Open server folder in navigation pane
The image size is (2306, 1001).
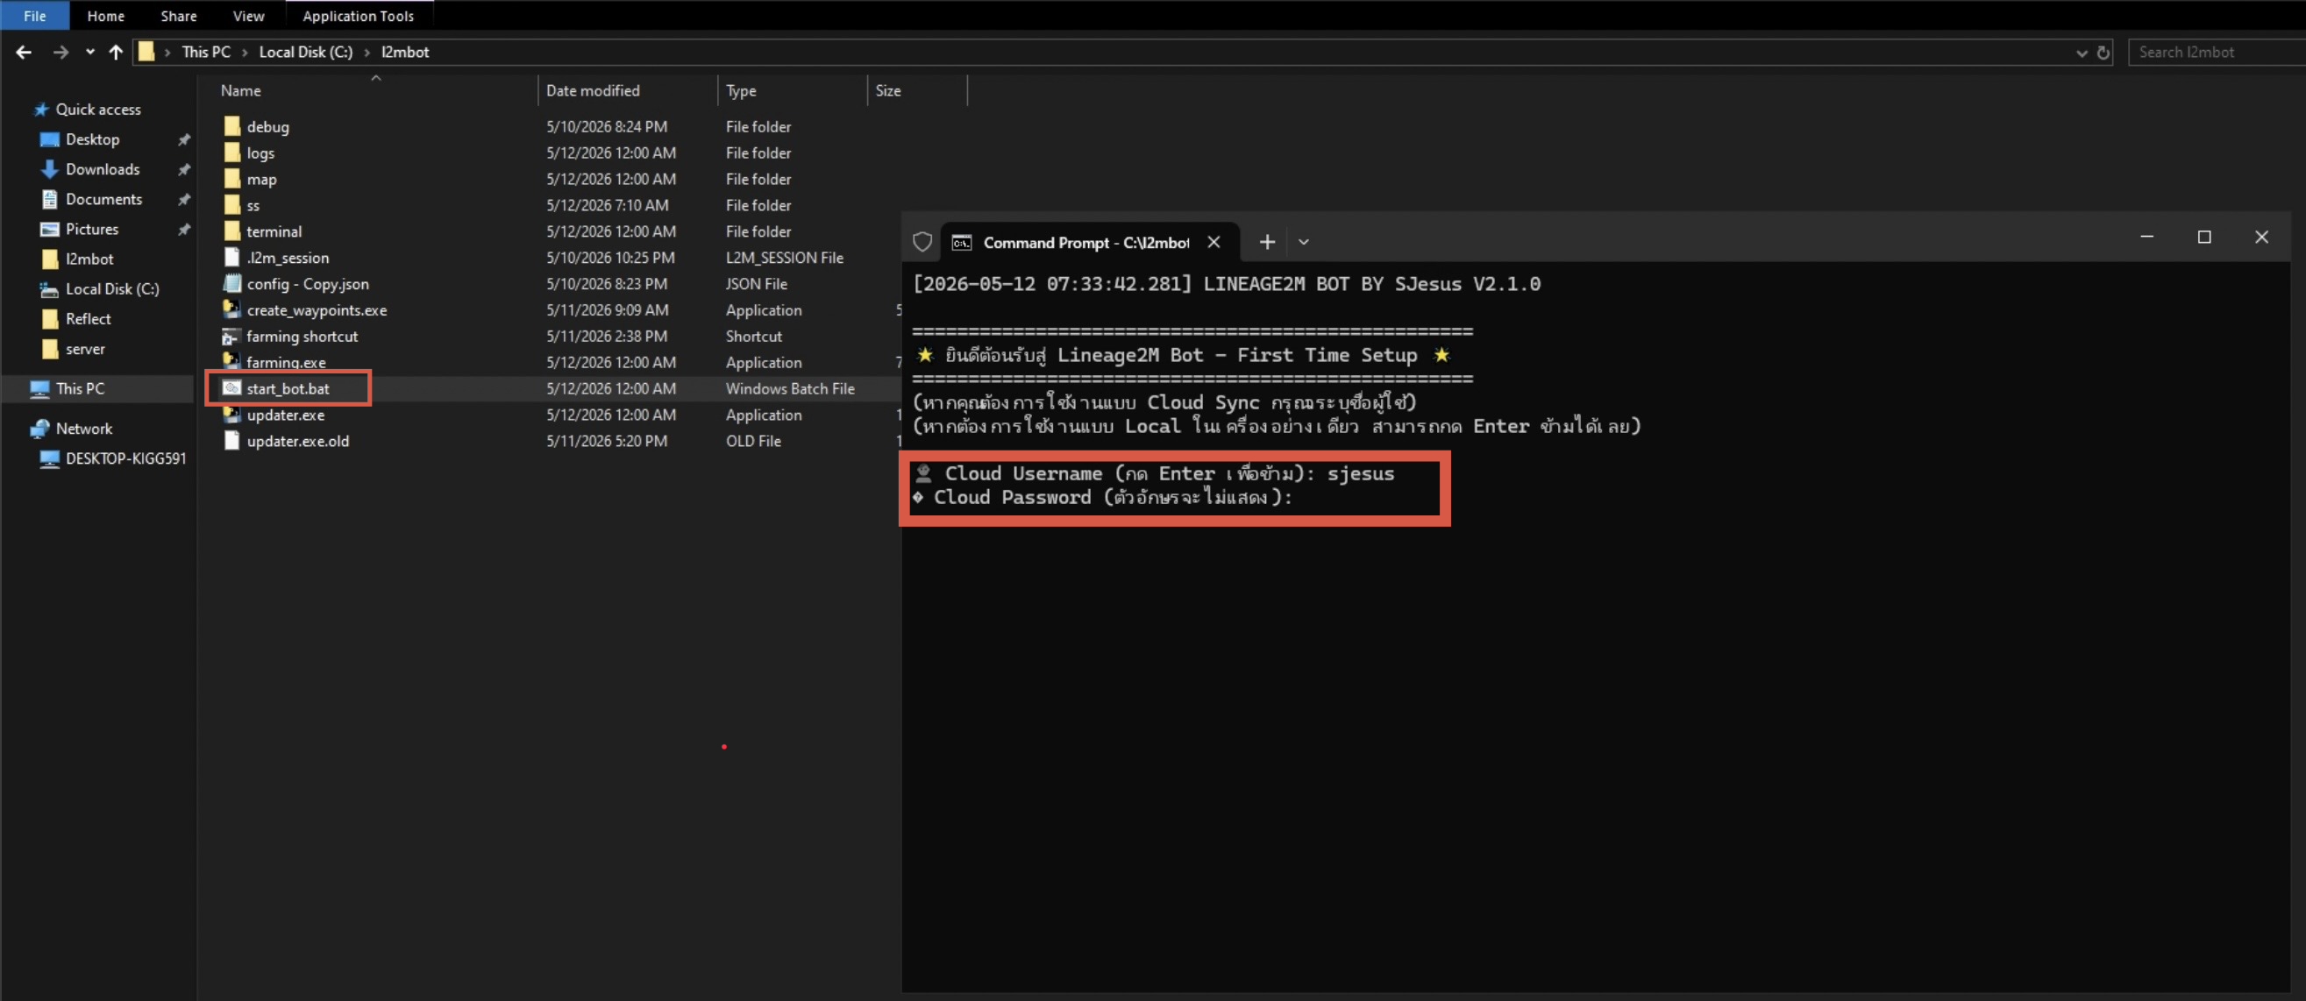(85, 349)
